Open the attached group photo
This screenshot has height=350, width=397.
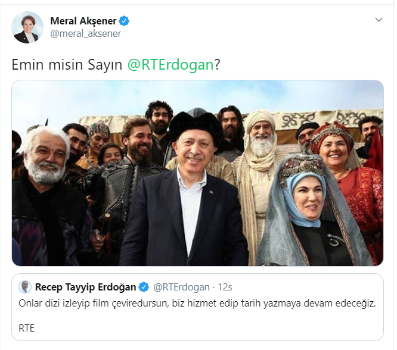197,173
